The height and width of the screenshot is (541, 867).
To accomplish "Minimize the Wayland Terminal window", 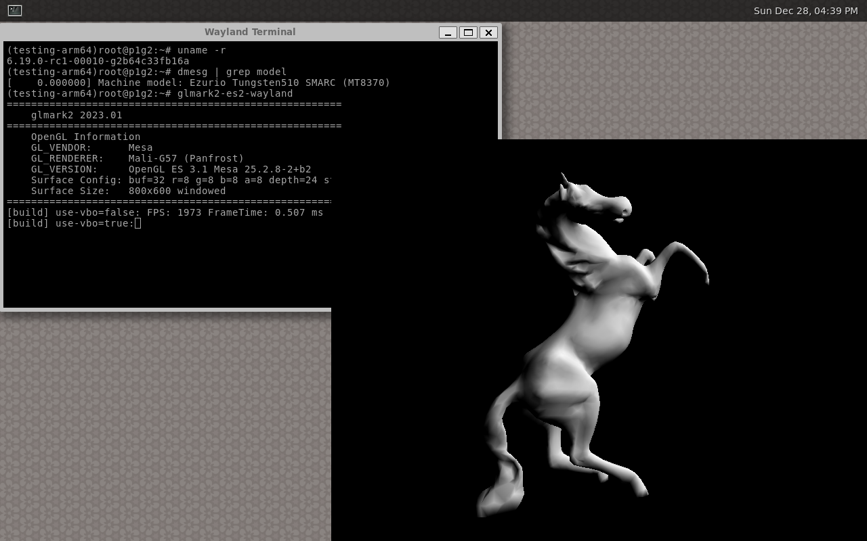I will [448, 32].
